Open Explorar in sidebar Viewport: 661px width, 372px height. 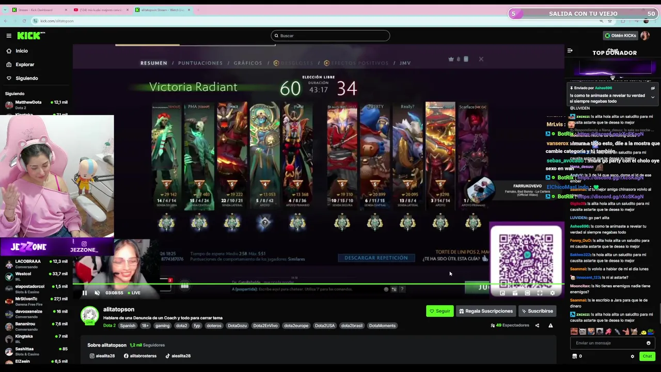(25, 65)
